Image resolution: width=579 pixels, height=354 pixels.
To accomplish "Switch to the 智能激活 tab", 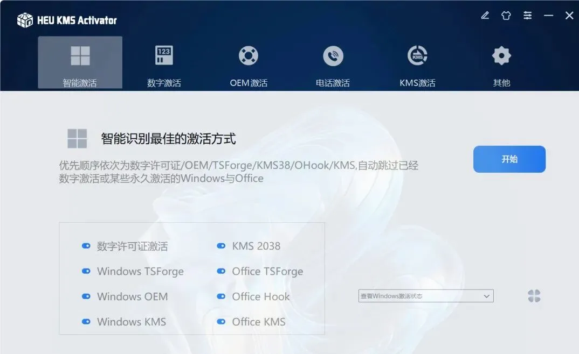I will pyautogui.click(x=80, y=62).
